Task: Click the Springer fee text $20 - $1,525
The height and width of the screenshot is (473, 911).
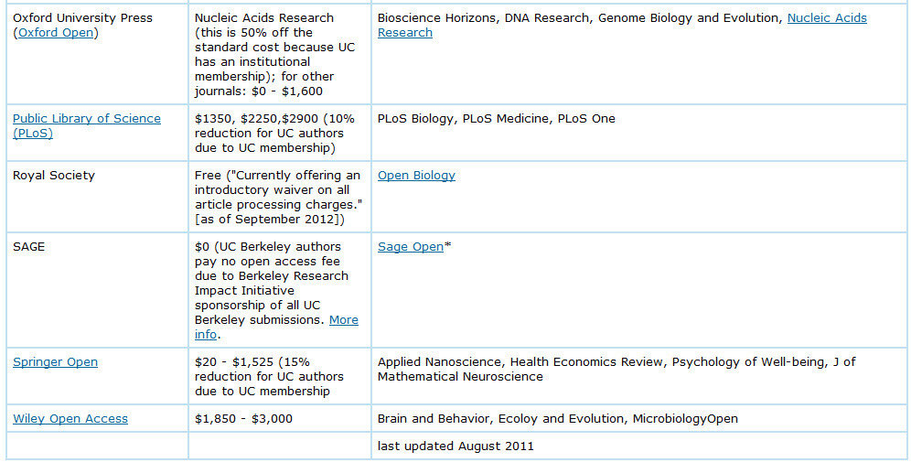Action: pyautogui.click(x=234, y=362)
